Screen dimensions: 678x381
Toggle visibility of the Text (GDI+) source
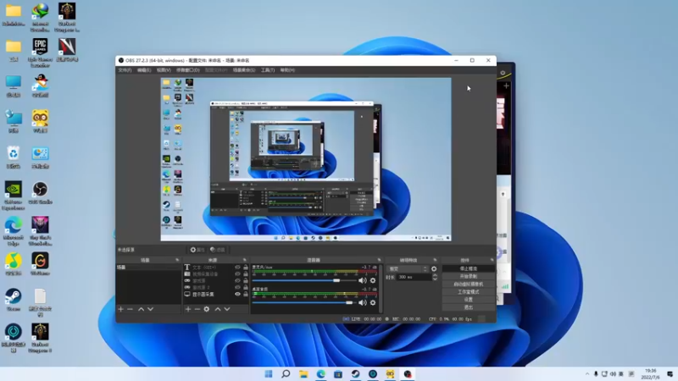[x=237, y=268]
